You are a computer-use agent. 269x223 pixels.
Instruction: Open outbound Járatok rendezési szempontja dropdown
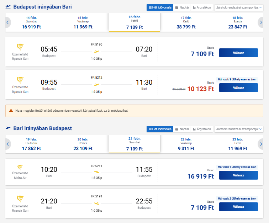click(239, 7)
